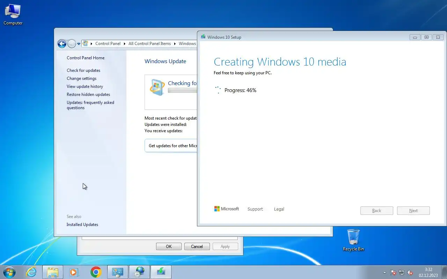Open Windows Media Player from the taskbar
The width and height of the screenshot is (447, 279).
[74, 272]
